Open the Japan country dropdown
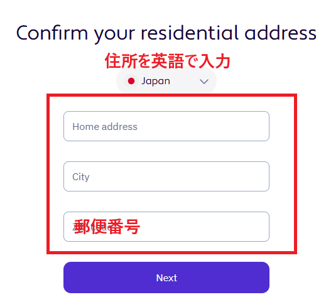The height and width of the screenshot is (307, 326). point(166,81)
